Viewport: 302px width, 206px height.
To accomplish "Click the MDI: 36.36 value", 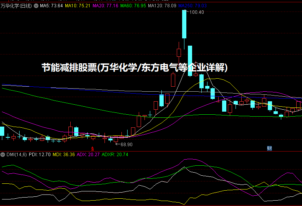I will 64,155.
